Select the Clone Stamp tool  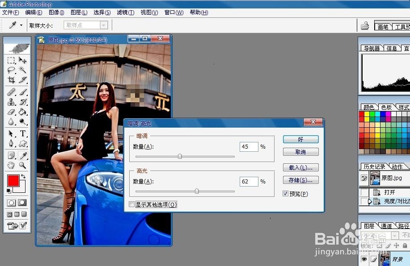[11, 102]
